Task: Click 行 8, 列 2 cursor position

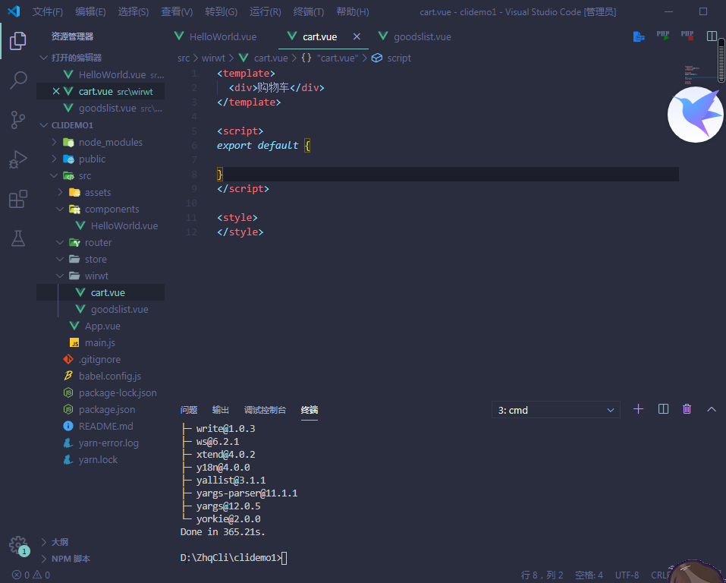Action: point(542,575)
